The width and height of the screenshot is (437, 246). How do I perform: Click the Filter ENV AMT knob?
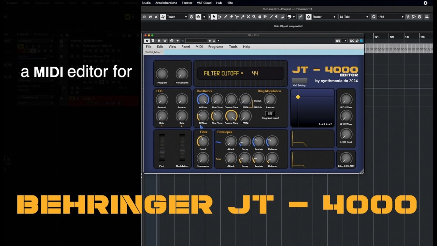click(x=346, y=158)
